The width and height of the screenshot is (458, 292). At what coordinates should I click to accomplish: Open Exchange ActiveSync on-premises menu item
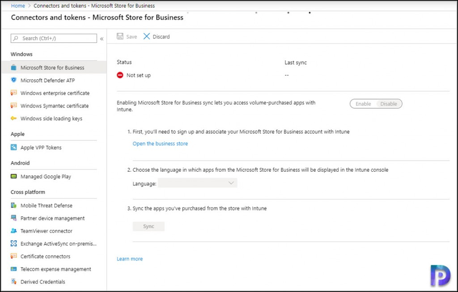(x=54, y=243)
